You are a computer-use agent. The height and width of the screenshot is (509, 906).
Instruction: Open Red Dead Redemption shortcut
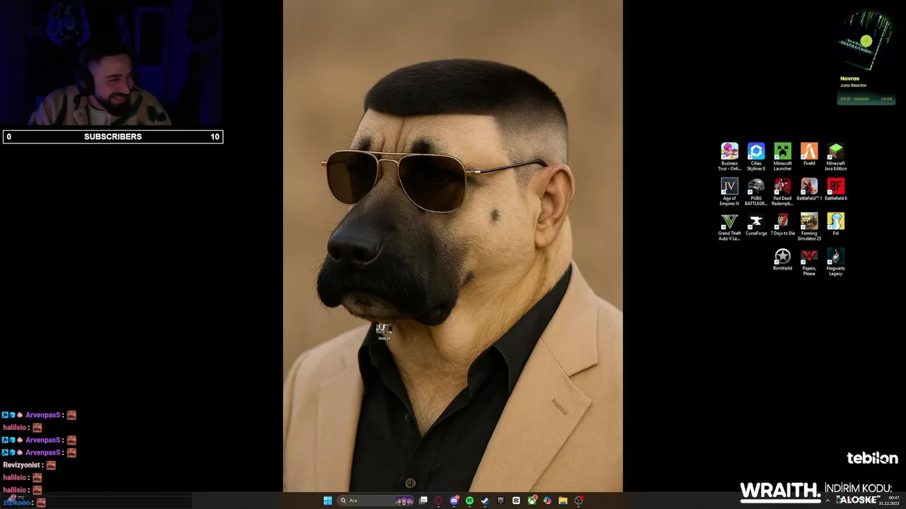(782, 192)
